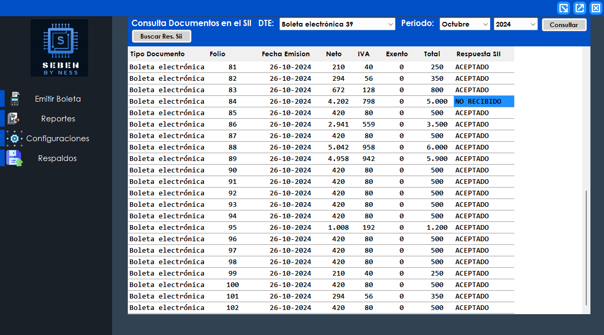
Task: Click the Configuraciones gear icon
Action: pos(15,138)
